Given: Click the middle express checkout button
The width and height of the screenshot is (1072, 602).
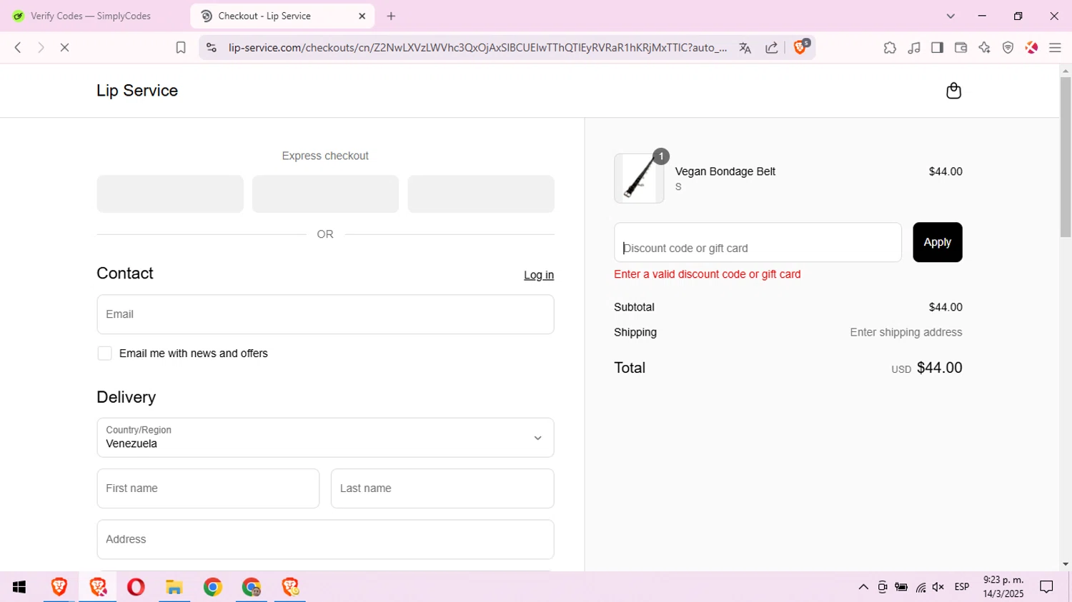Looking at the screenshot, I should (x=325, y=194).
